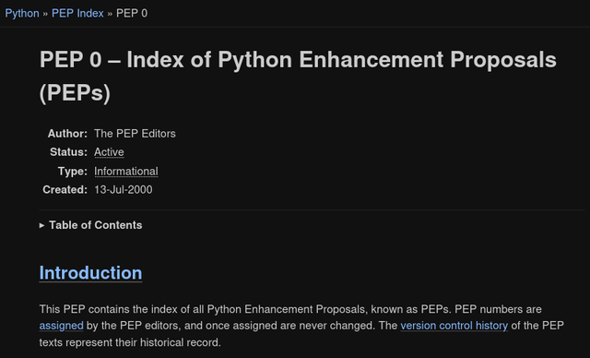590x358 pixels.
Task: Open the Informational type link
Action: click(126, 172)
